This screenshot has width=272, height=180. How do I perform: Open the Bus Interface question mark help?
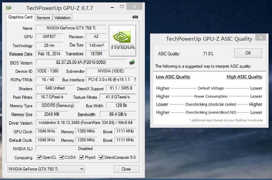point(135,80)
